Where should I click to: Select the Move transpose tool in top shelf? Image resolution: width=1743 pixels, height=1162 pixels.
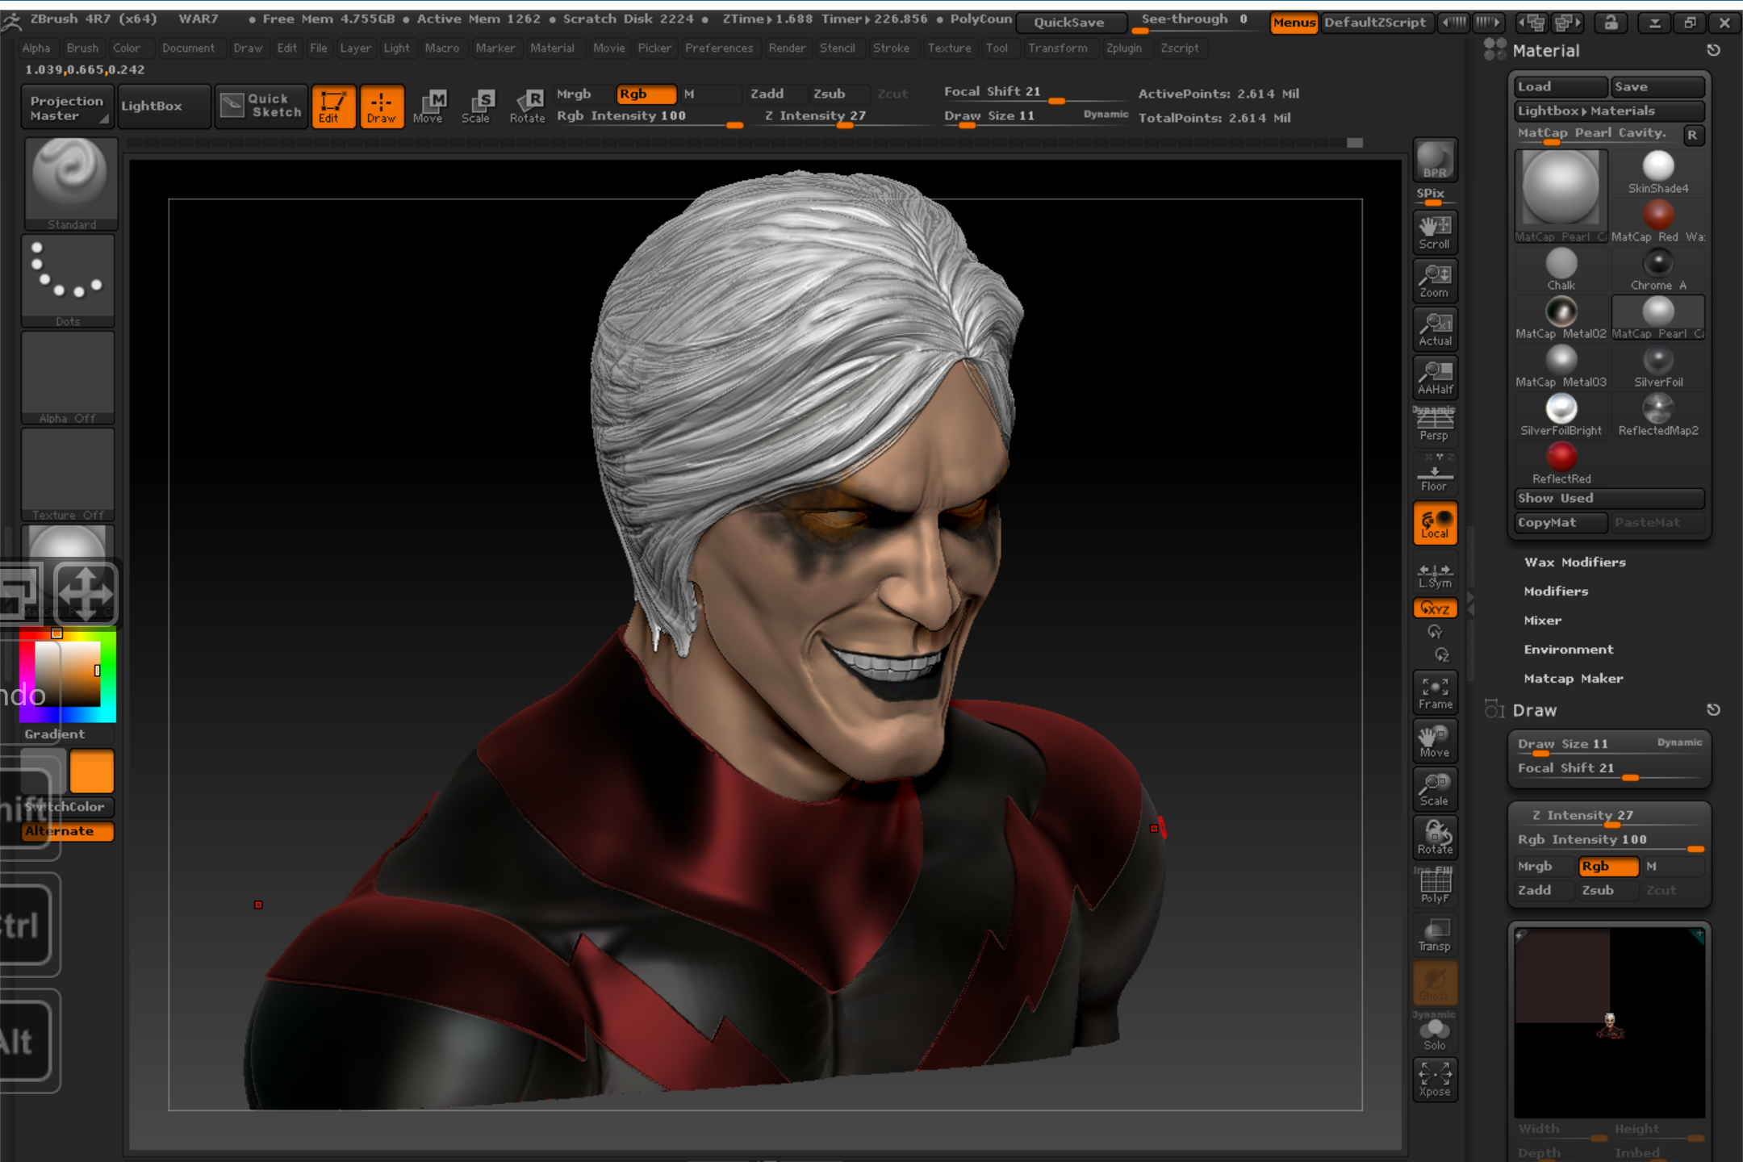point(428,107)
